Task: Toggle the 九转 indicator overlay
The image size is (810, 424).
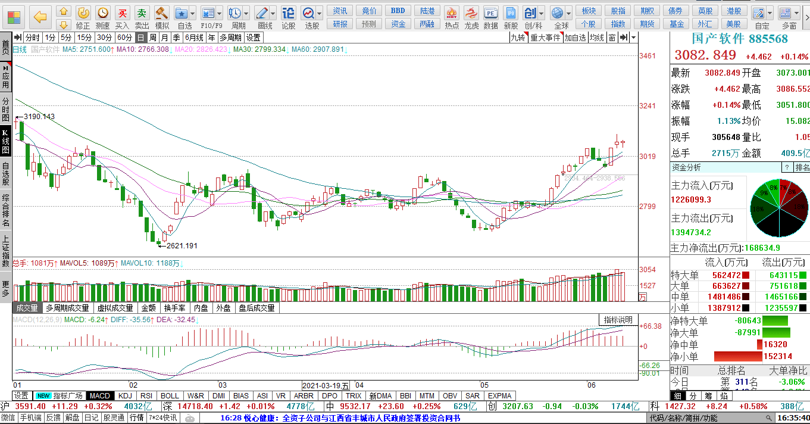Action: click(x=518, y=38)
